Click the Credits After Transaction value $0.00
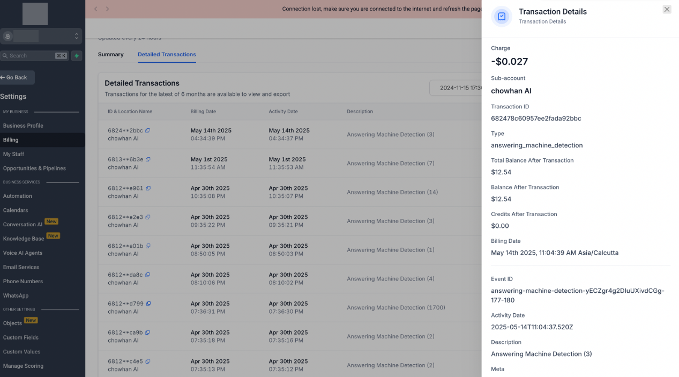 click(x=500, y=226)
